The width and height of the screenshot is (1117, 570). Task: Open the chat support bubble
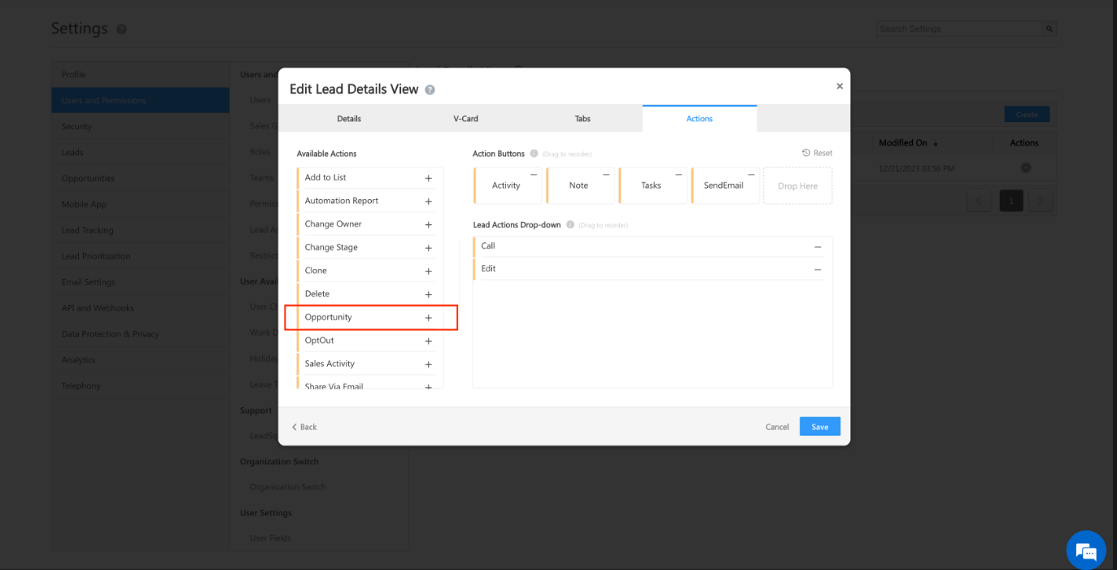coord(1086,550)
